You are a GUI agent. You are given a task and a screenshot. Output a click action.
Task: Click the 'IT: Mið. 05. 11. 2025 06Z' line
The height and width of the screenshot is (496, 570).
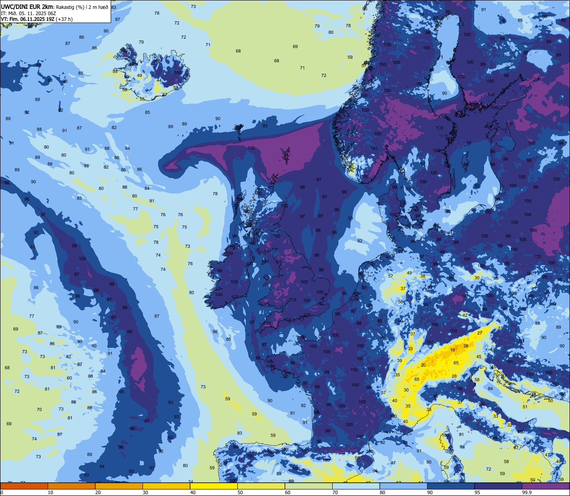coord(28,13)
